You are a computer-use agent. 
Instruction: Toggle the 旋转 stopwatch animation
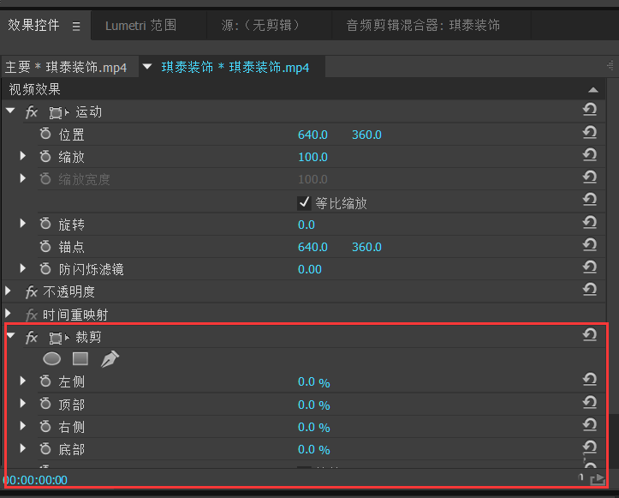point(45,224)
